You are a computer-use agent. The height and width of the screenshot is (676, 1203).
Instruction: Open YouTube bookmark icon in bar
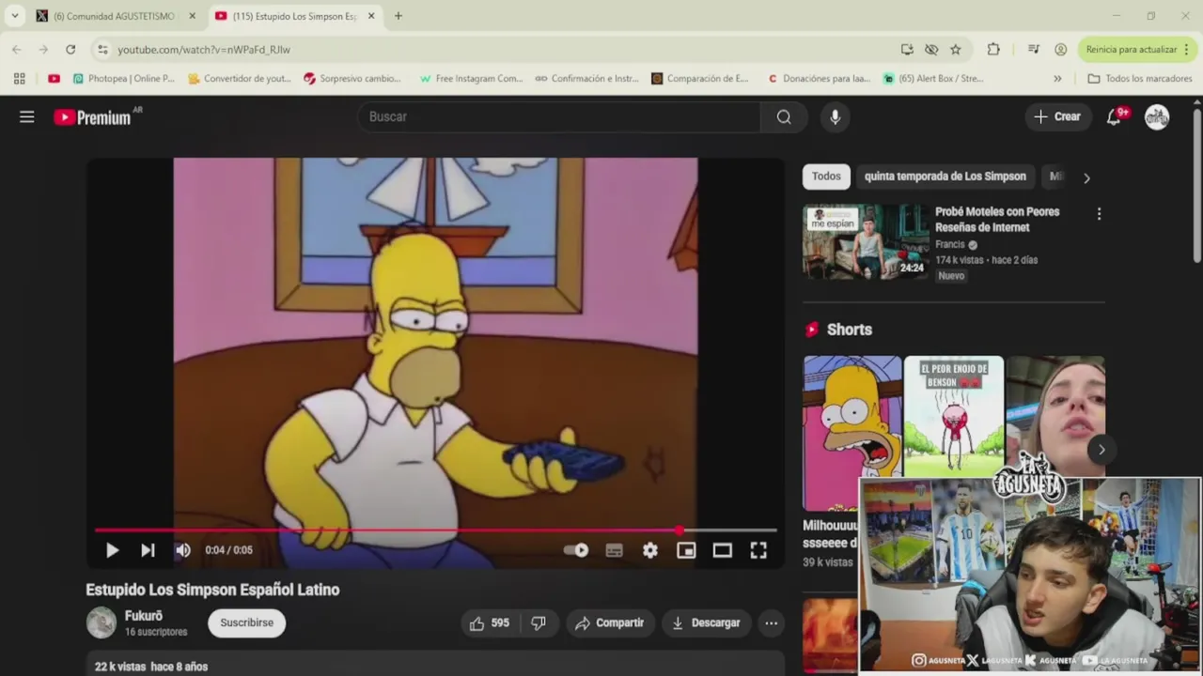(x=54, y=79)
